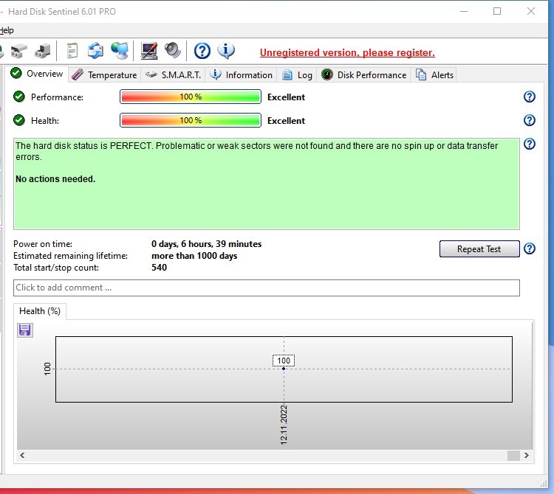Click the Unregistered version register link
The image size is (554, 494).
point(347,52)
